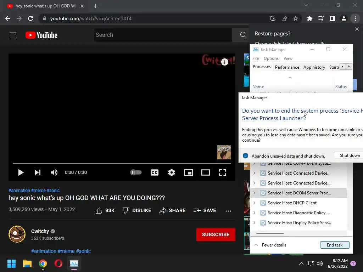The image size is (363, 272).
Task: Skip to next video with the next button
Action: (38, 172)
